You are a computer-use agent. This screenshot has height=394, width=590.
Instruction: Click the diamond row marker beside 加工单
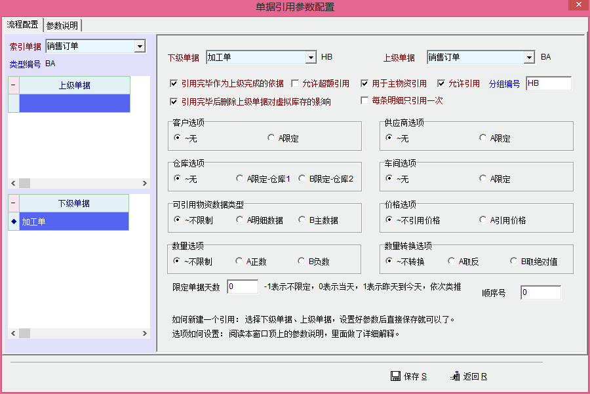coord(13,222)
